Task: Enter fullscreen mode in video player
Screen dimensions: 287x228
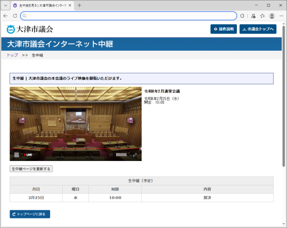Action: (x=135, y=155)
